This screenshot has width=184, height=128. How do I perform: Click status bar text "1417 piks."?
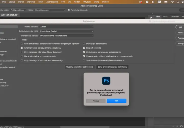(x=9, y=127)
